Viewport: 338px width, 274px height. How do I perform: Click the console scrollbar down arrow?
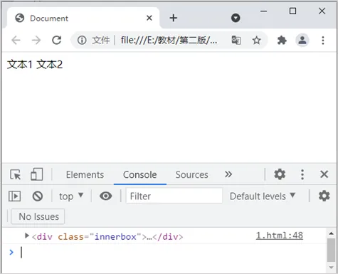point(331,268)
